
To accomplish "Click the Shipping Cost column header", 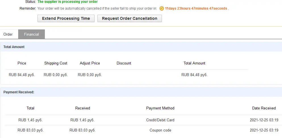I will click(56, 63).
